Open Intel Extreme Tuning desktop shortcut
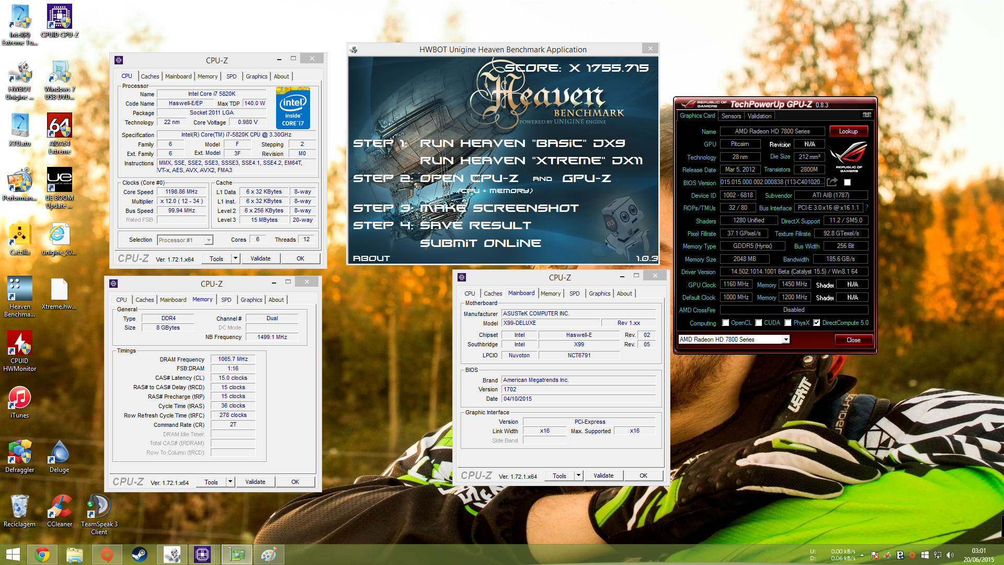Image resolution: width=1004 pixels, height=565 pixels. 20,25
